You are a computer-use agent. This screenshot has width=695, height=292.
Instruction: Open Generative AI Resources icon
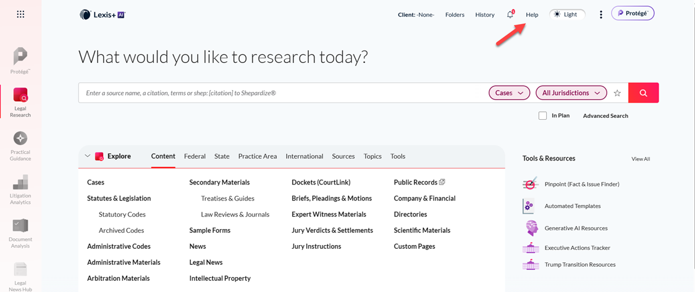pyautogui.click(x=530, y=228)
